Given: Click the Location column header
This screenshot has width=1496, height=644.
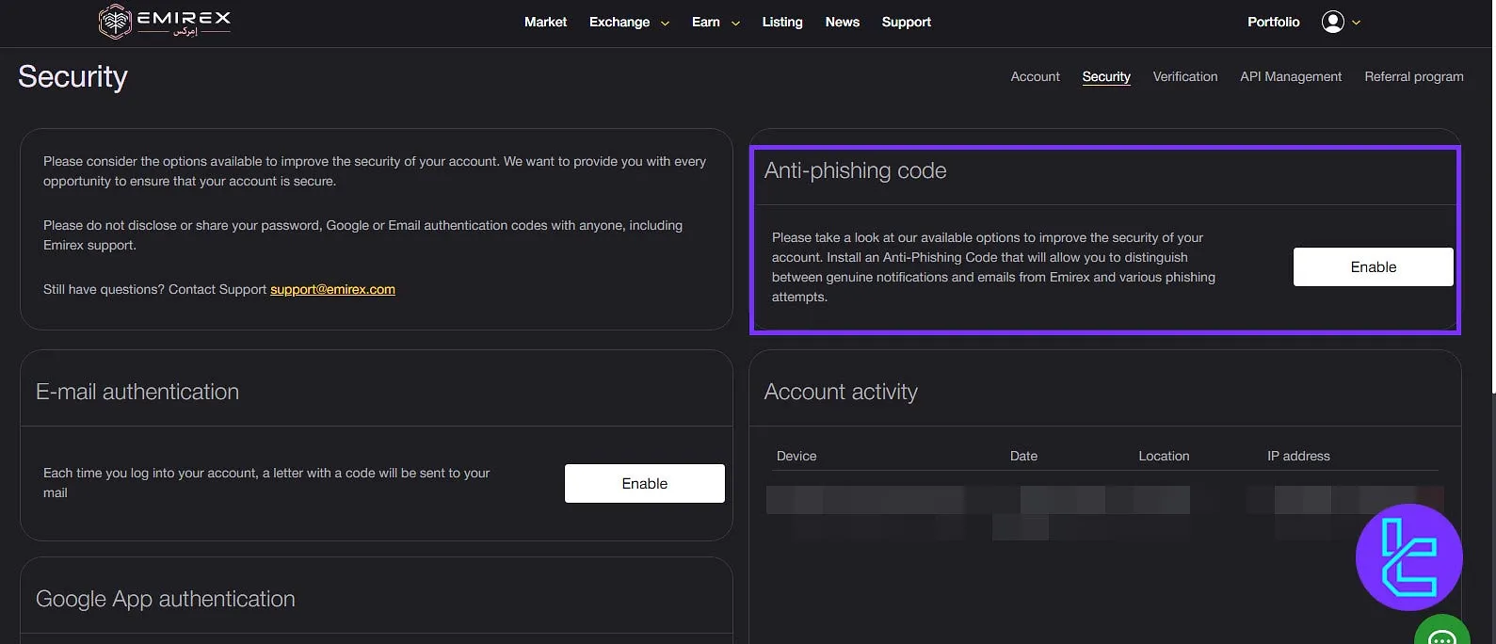Looking at the screenshot, I should click(1164, 456).
